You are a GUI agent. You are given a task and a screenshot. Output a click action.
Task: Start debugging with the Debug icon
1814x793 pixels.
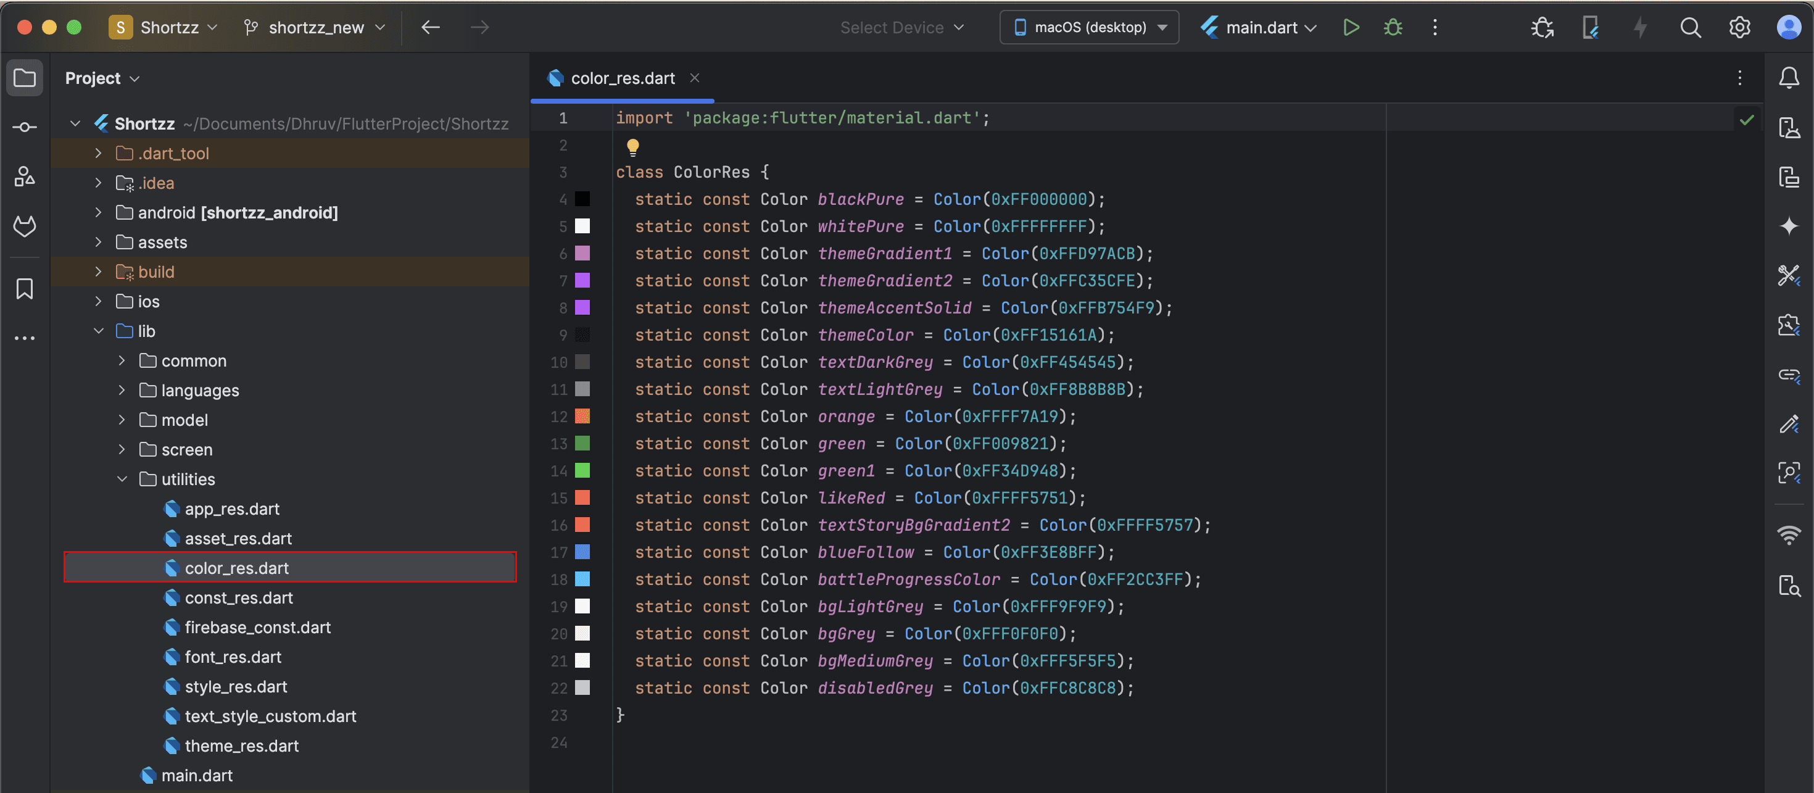pyautogui.click(x=1393, y=27)
